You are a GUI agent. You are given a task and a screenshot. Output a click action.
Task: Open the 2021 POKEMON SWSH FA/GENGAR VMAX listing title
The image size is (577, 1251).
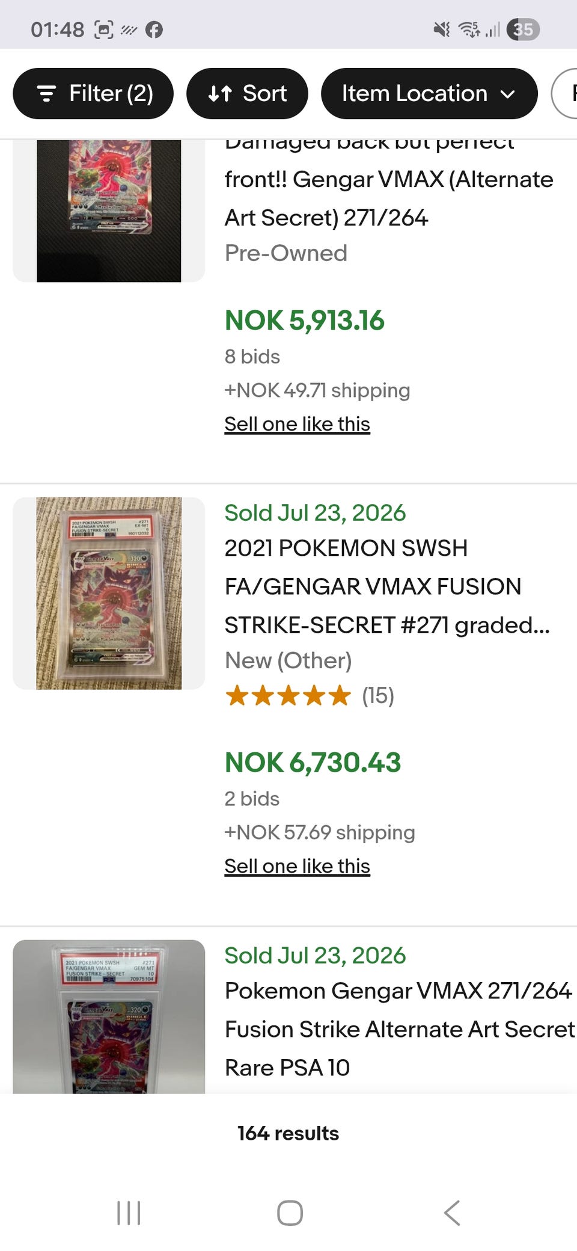[387, 586]
